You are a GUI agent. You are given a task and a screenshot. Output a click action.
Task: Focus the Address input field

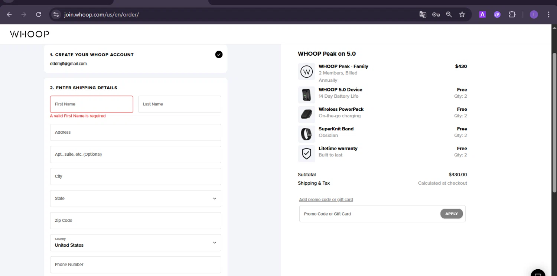(x=136, y=132)
